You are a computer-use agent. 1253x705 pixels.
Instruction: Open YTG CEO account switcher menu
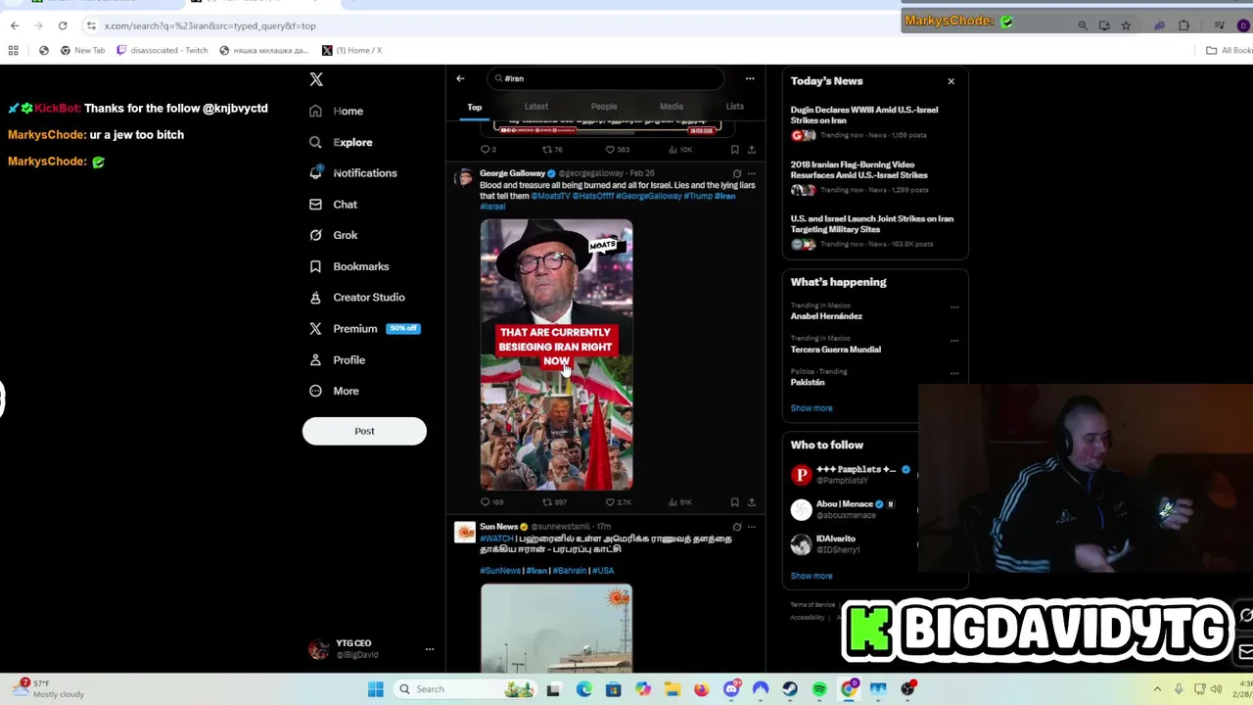[429, 649]
